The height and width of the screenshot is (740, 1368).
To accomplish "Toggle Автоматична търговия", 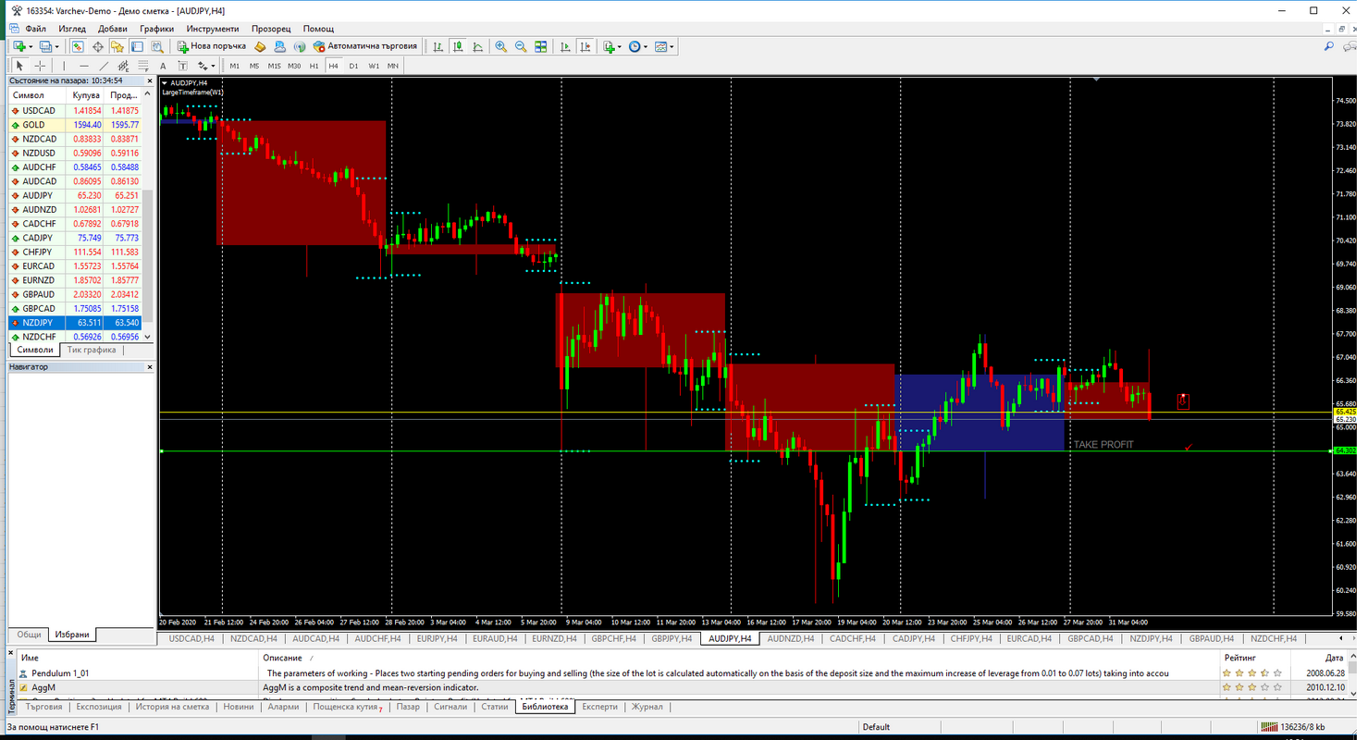I will click(365, 46).
